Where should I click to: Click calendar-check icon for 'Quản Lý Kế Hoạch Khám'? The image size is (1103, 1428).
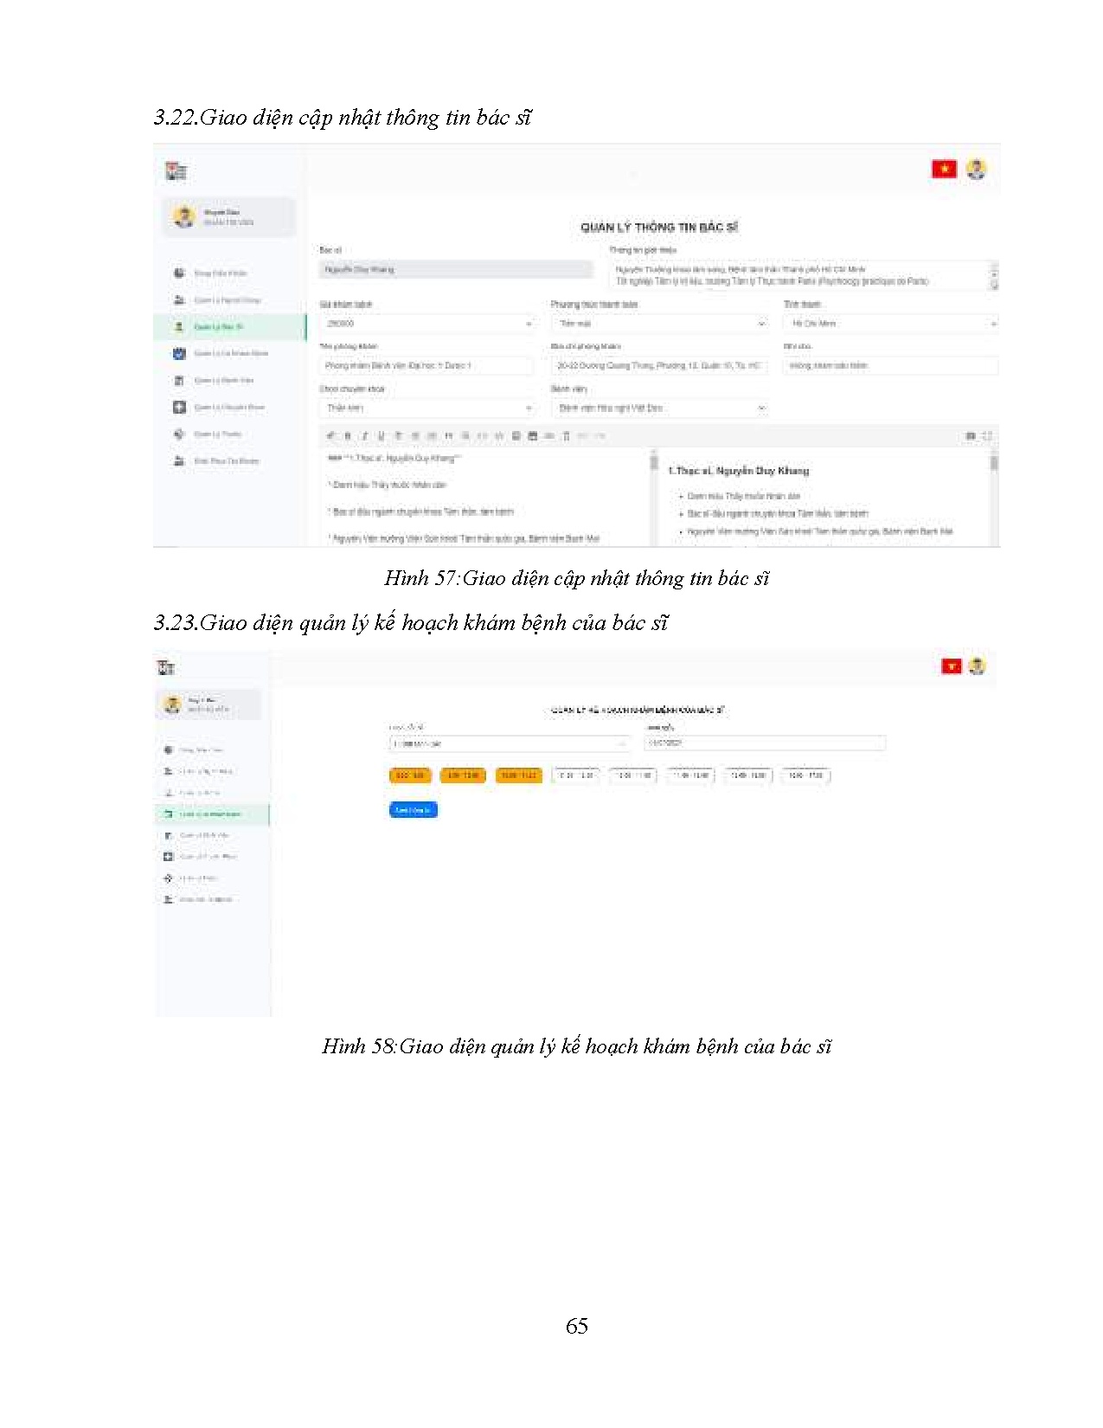pyautogui.click(x=179, y=353)
